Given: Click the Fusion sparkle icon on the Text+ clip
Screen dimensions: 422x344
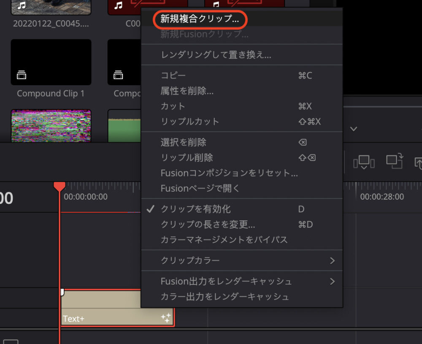Looking at the screenshot, I should coord(166,317).
